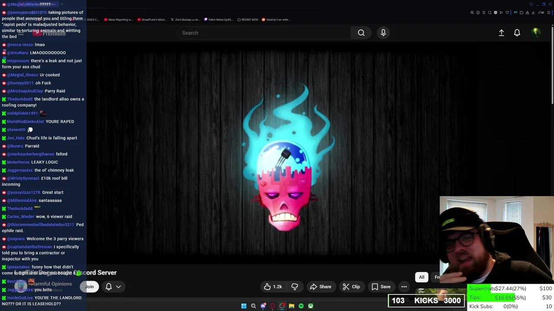The height and width of the screenshot is (311, 554).
Task: Click the blue megaphone toolbar icon
Action: pyautogui.click(x=515, y=13)
